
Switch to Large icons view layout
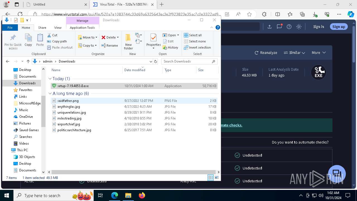pos(217,178)
